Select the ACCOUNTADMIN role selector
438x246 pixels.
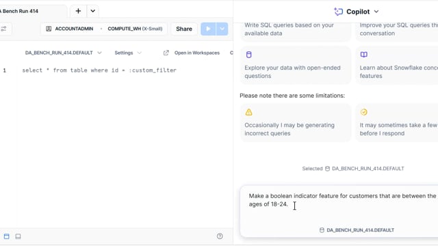(x=70, y=29)
